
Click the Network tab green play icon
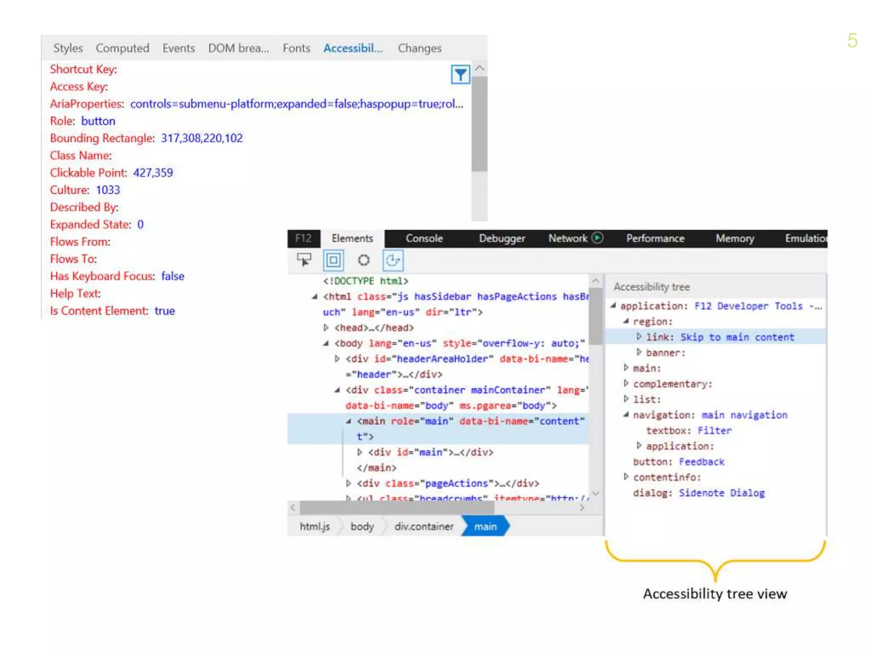[x=598, y=238]
